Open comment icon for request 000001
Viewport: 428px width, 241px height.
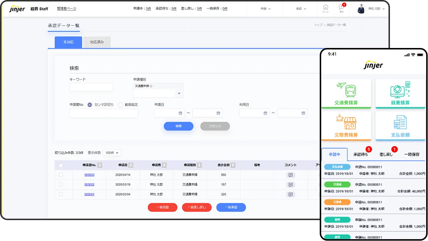[290, 194]
